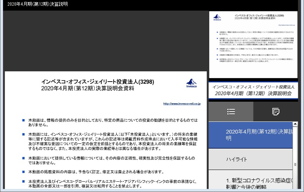Click bullet starting 本動画の掲載資料の内容は

(x=97, y=172)
